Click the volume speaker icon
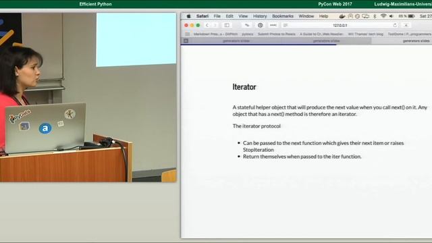The height and width of the screenshot is (243, 432). [391, 16]
